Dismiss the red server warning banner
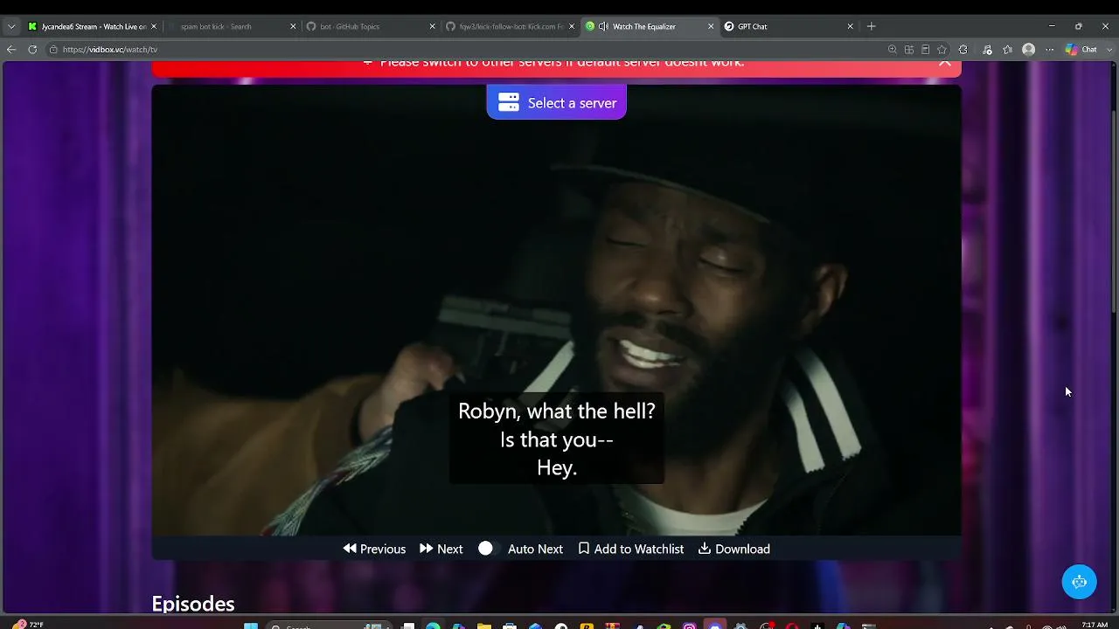 point(944,62)
